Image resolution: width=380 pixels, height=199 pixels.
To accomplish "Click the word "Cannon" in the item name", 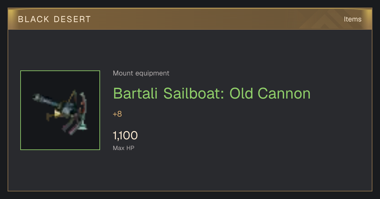I will pos(284,93).
